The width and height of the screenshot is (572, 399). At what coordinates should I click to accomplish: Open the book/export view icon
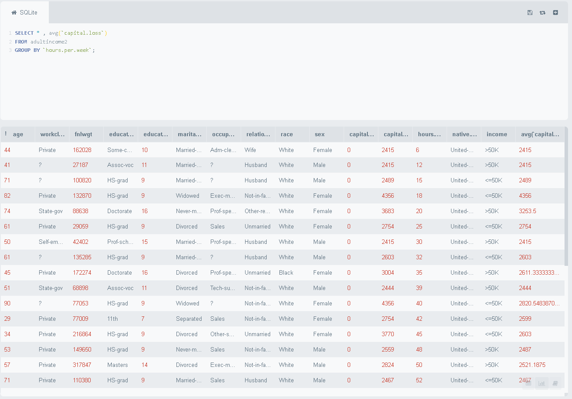555,383
